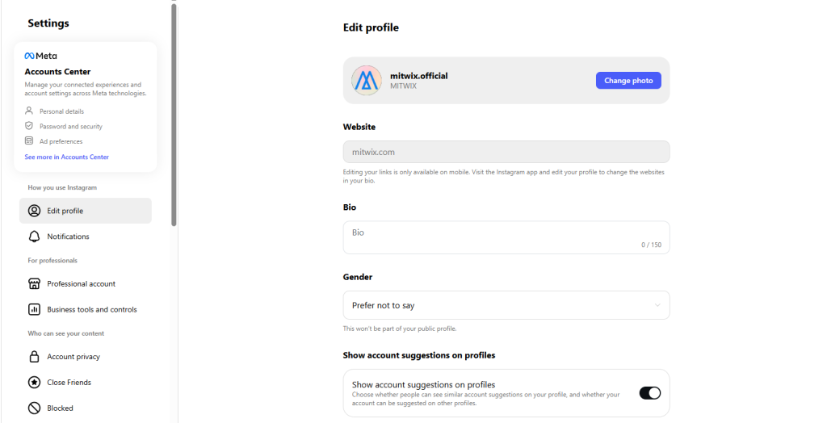The height and width of the screenshot is (423, 827).
Task: Toggle Show account suggestions on profiles
Action: pos(649,393)
